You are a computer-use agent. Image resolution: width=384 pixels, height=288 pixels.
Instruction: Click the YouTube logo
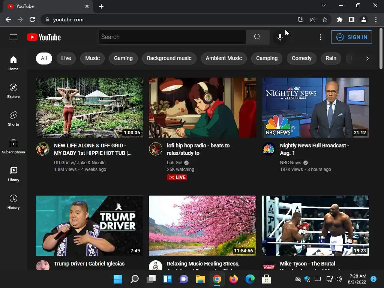click(44, 37)
